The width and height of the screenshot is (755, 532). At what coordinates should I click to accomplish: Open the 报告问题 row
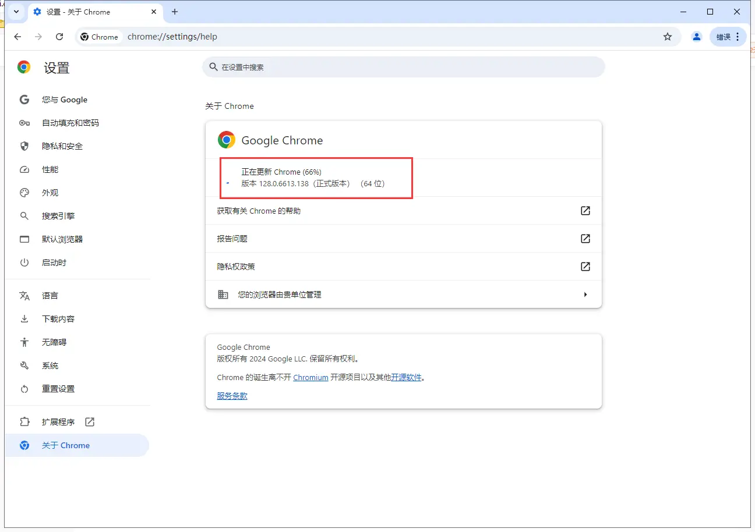pyautogui.click(x=404, y=239)
